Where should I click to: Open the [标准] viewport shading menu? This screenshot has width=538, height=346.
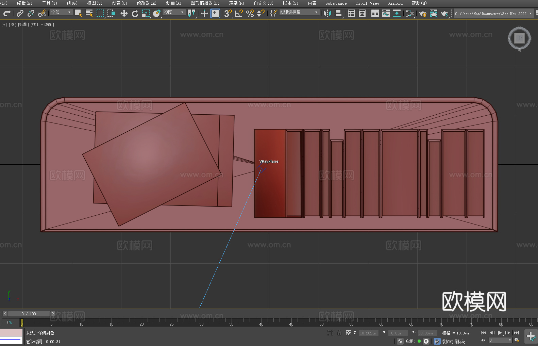[x=23, y=24]
